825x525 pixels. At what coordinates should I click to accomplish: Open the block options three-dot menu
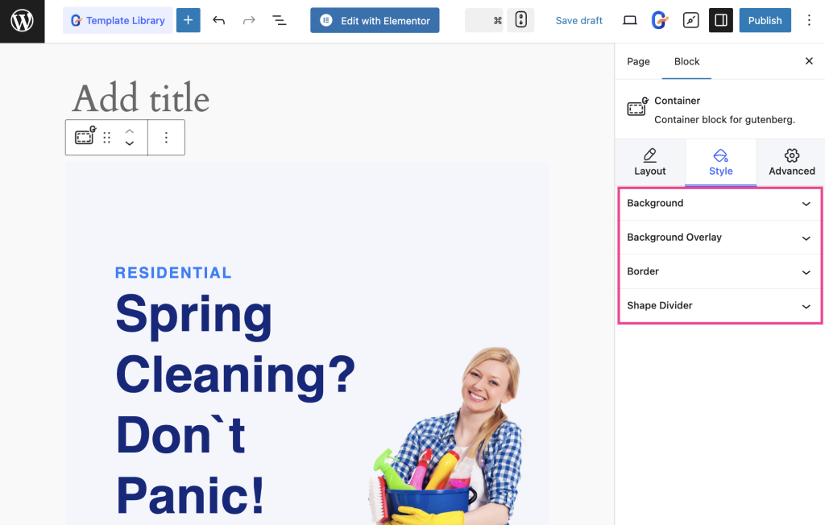166,137
